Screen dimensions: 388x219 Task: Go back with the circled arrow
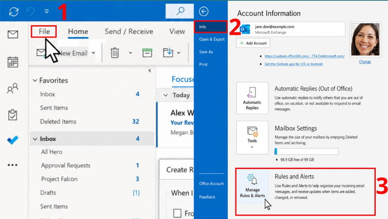(203, 11)
